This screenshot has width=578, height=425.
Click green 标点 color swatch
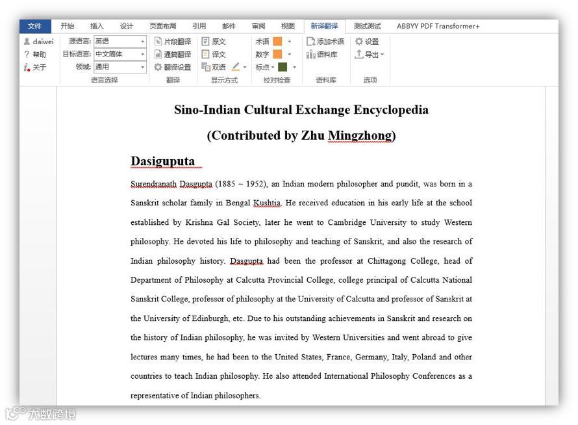[x=283, y=67]
